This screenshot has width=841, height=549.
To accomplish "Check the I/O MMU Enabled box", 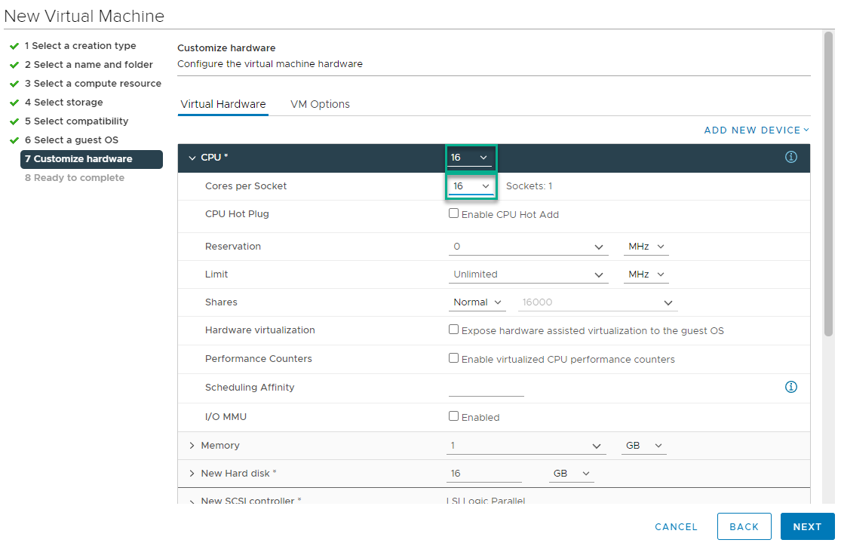I will click(453, 416).
